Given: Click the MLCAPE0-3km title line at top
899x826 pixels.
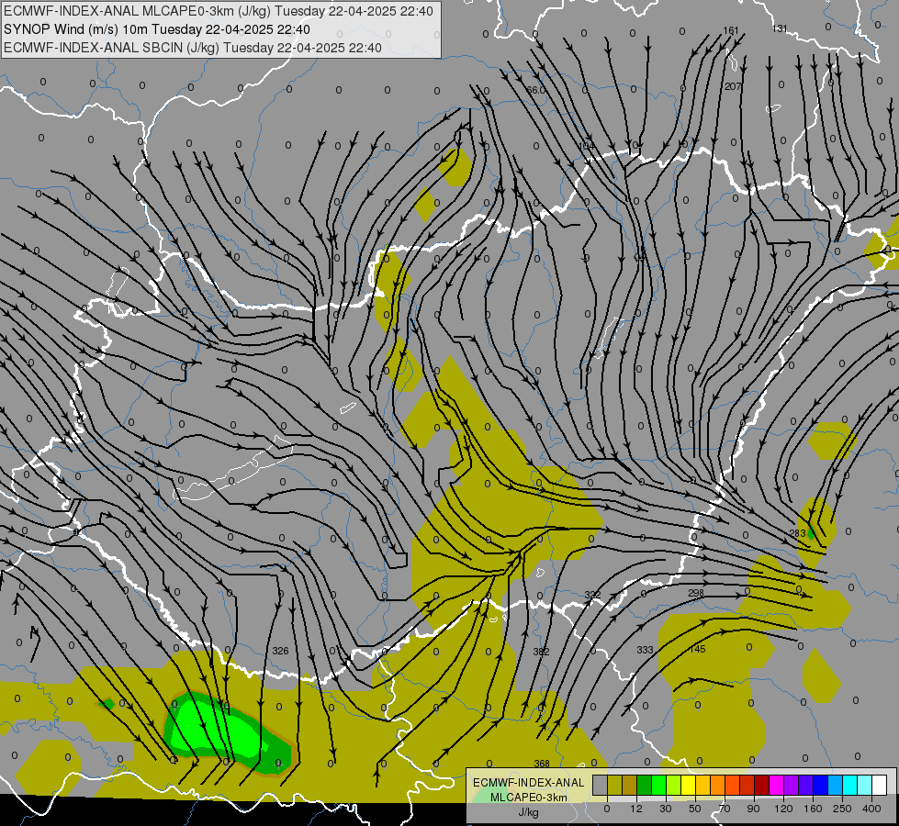Looking at the screenshot, I should tap(219, 11).
